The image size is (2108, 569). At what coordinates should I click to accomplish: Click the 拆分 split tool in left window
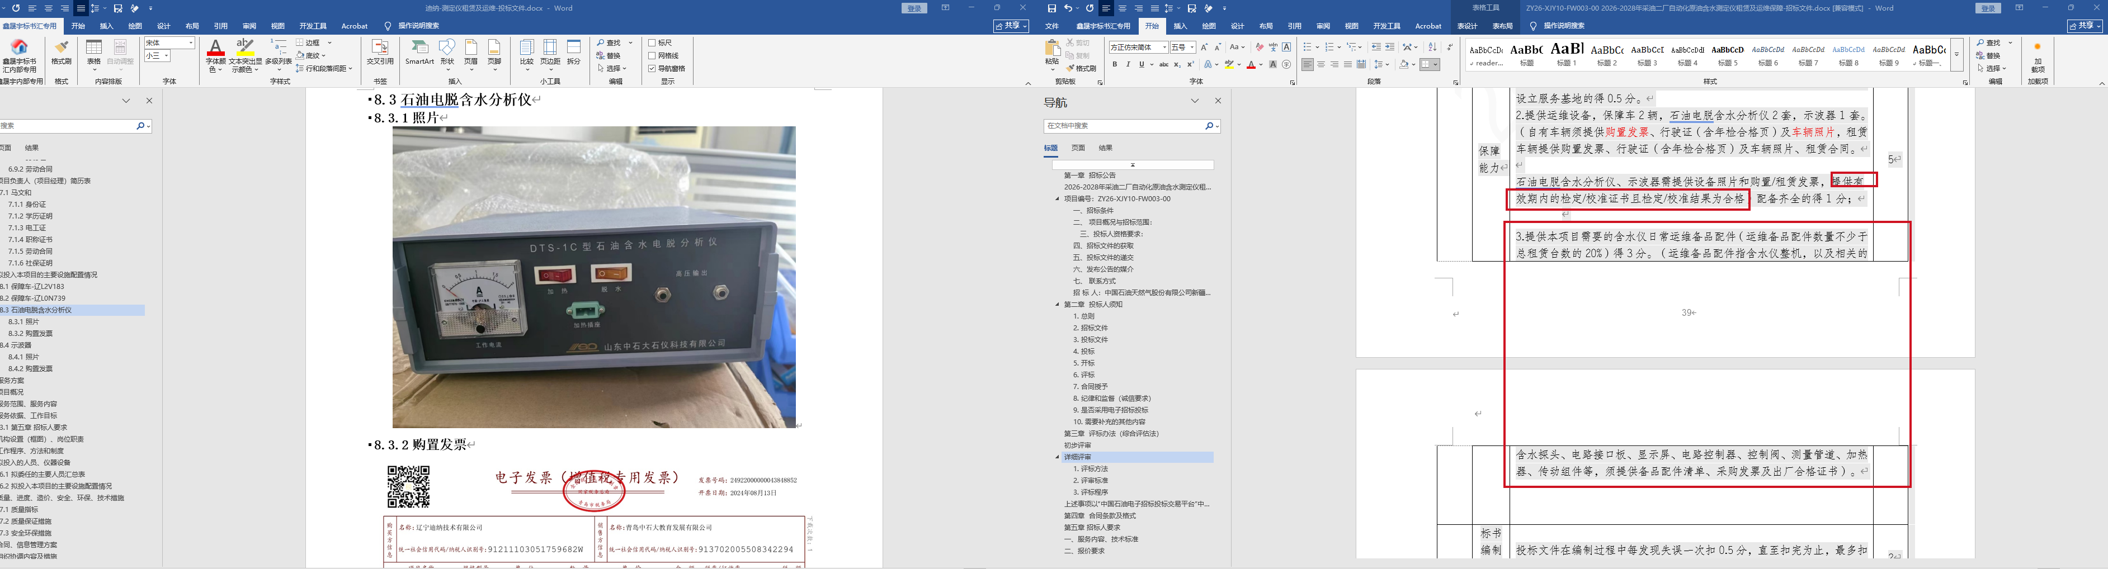tap(574, 53)
